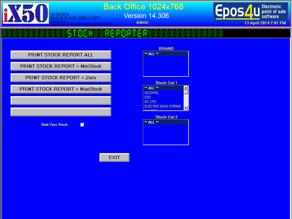Click the EXIT button
The width and height of the screenshot is (292, 219).
point(114,158)
